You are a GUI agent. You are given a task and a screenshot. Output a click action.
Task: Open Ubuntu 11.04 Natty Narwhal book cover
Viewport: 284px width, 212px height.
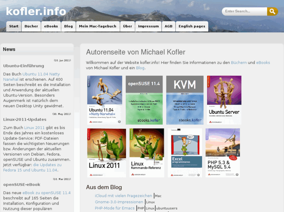click(x=105, y=100)
